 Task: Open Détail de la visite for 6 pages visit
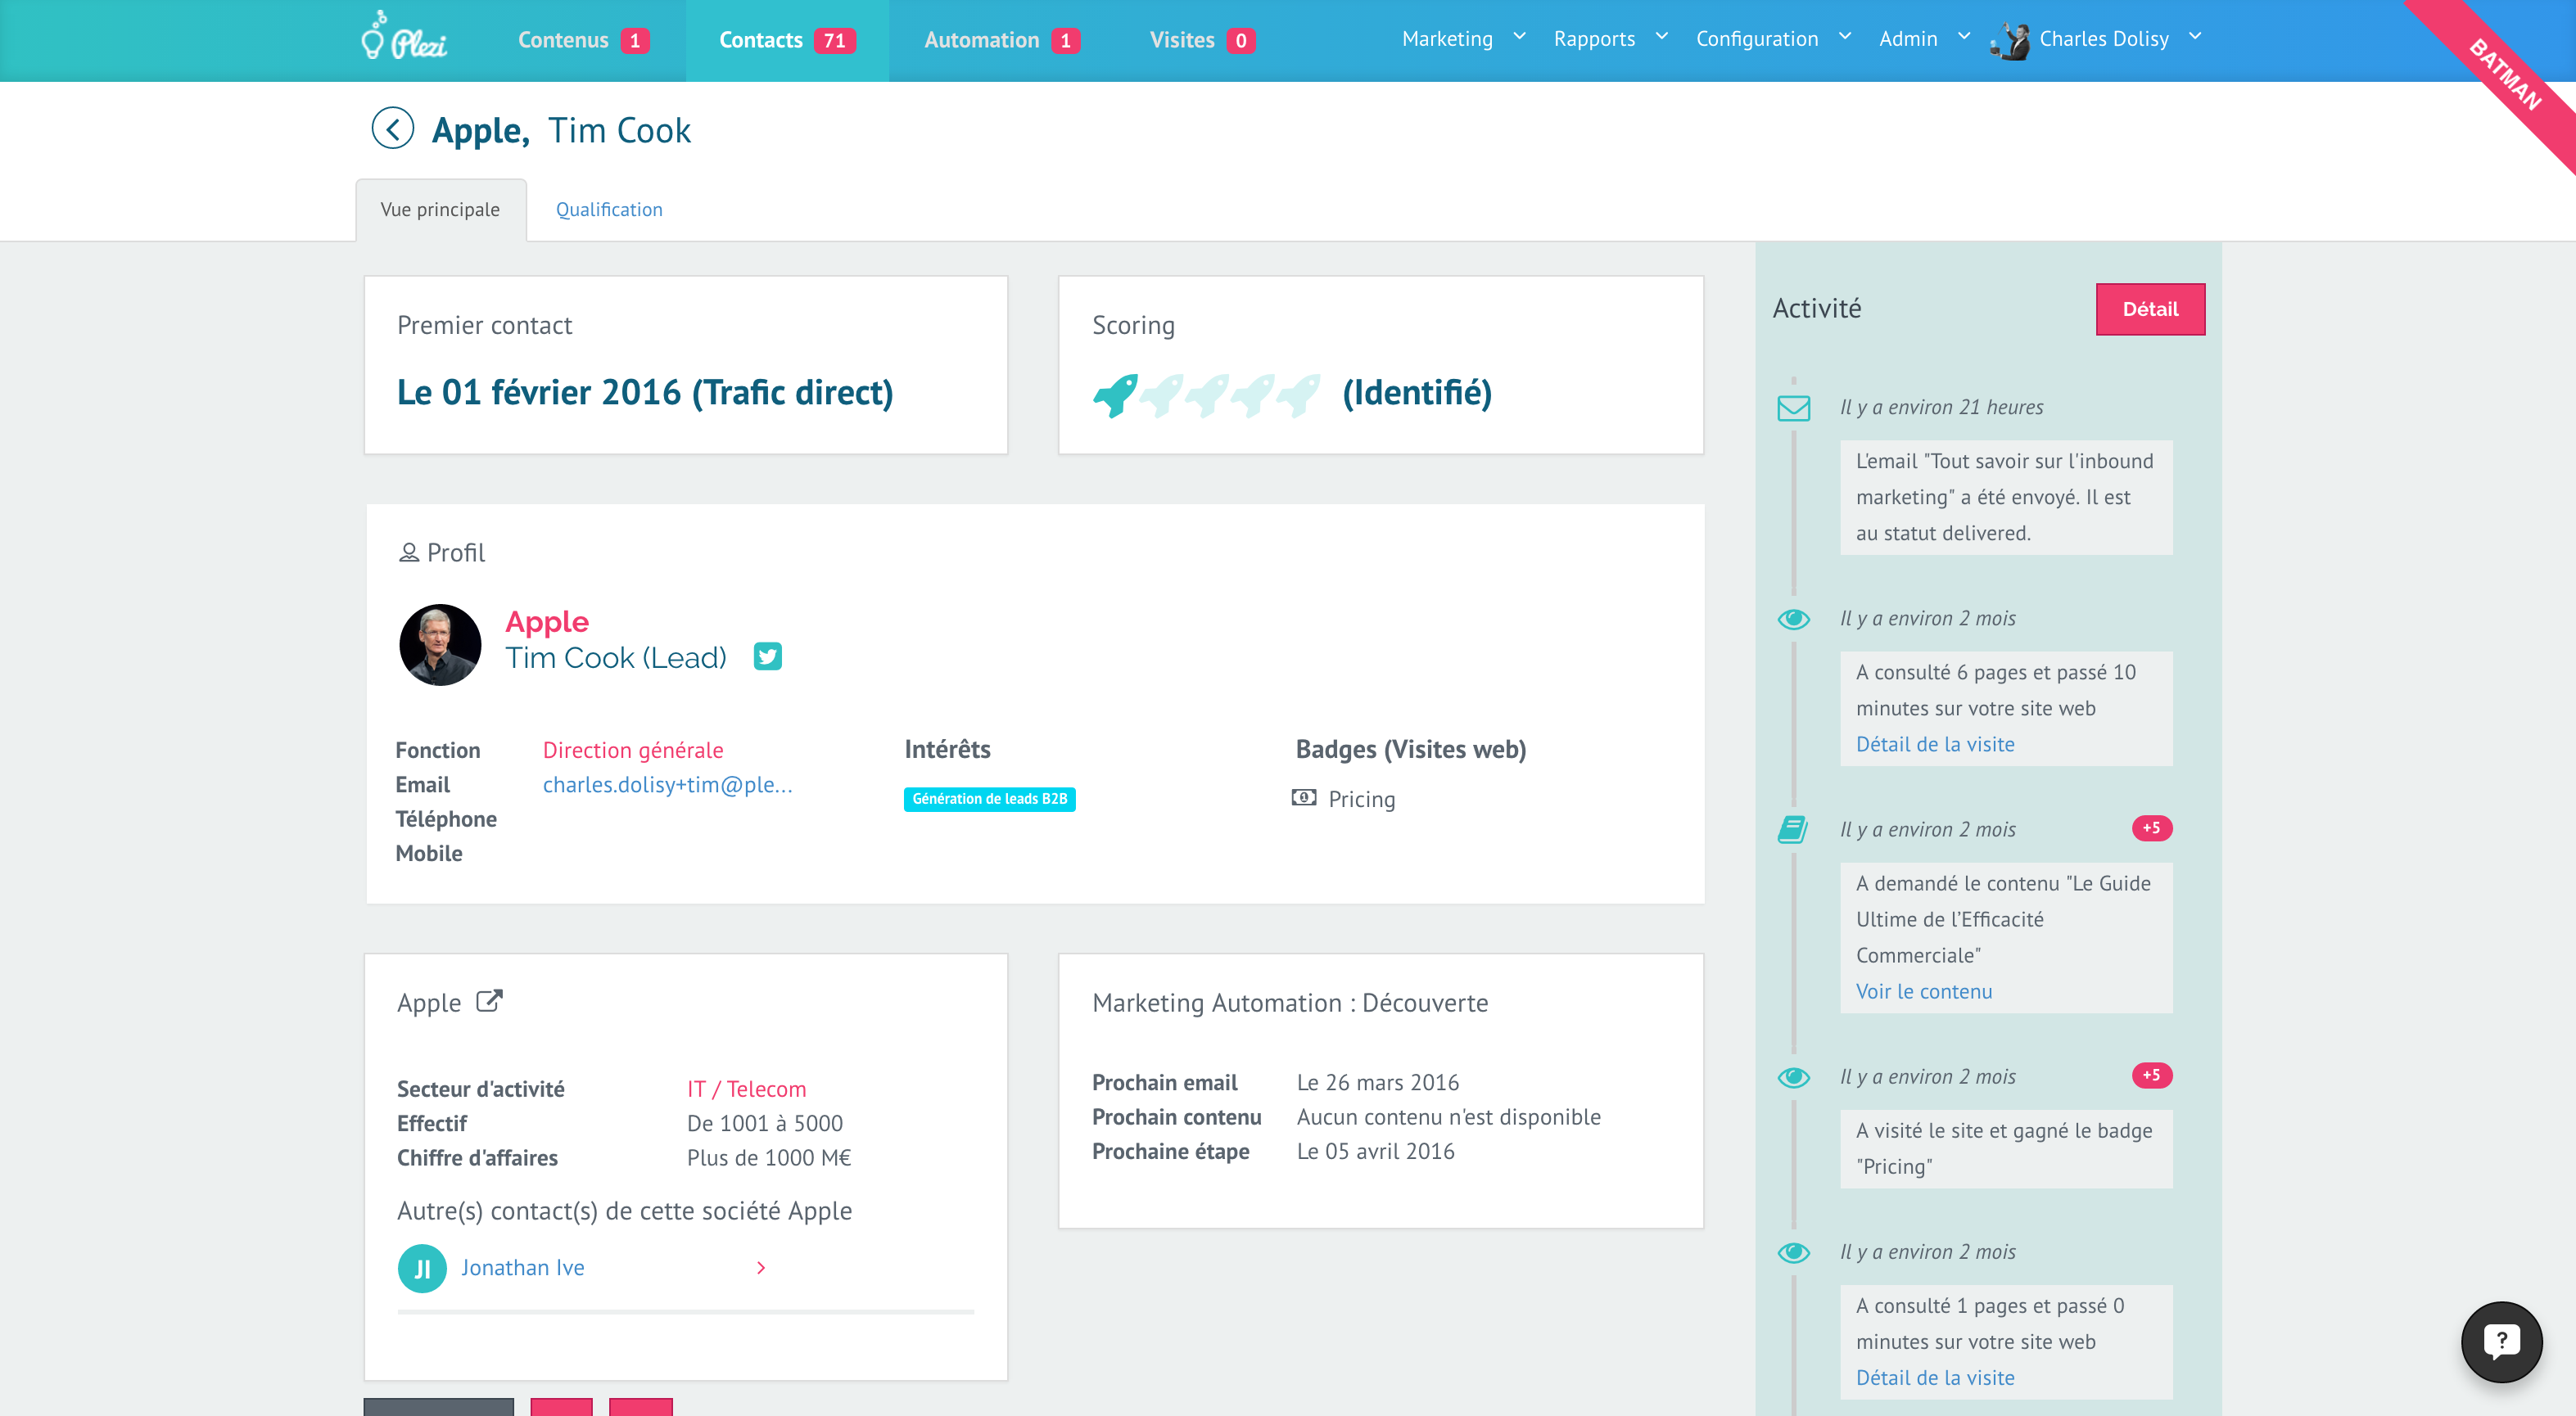(1935, 745)
